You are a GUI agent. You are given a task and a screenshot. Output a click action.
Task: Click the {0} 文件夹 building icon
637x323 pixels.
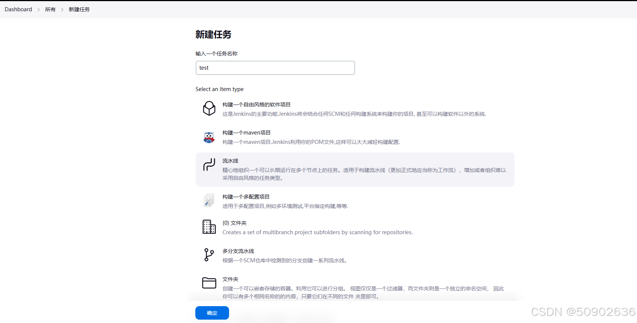click(x=209, y=227)
